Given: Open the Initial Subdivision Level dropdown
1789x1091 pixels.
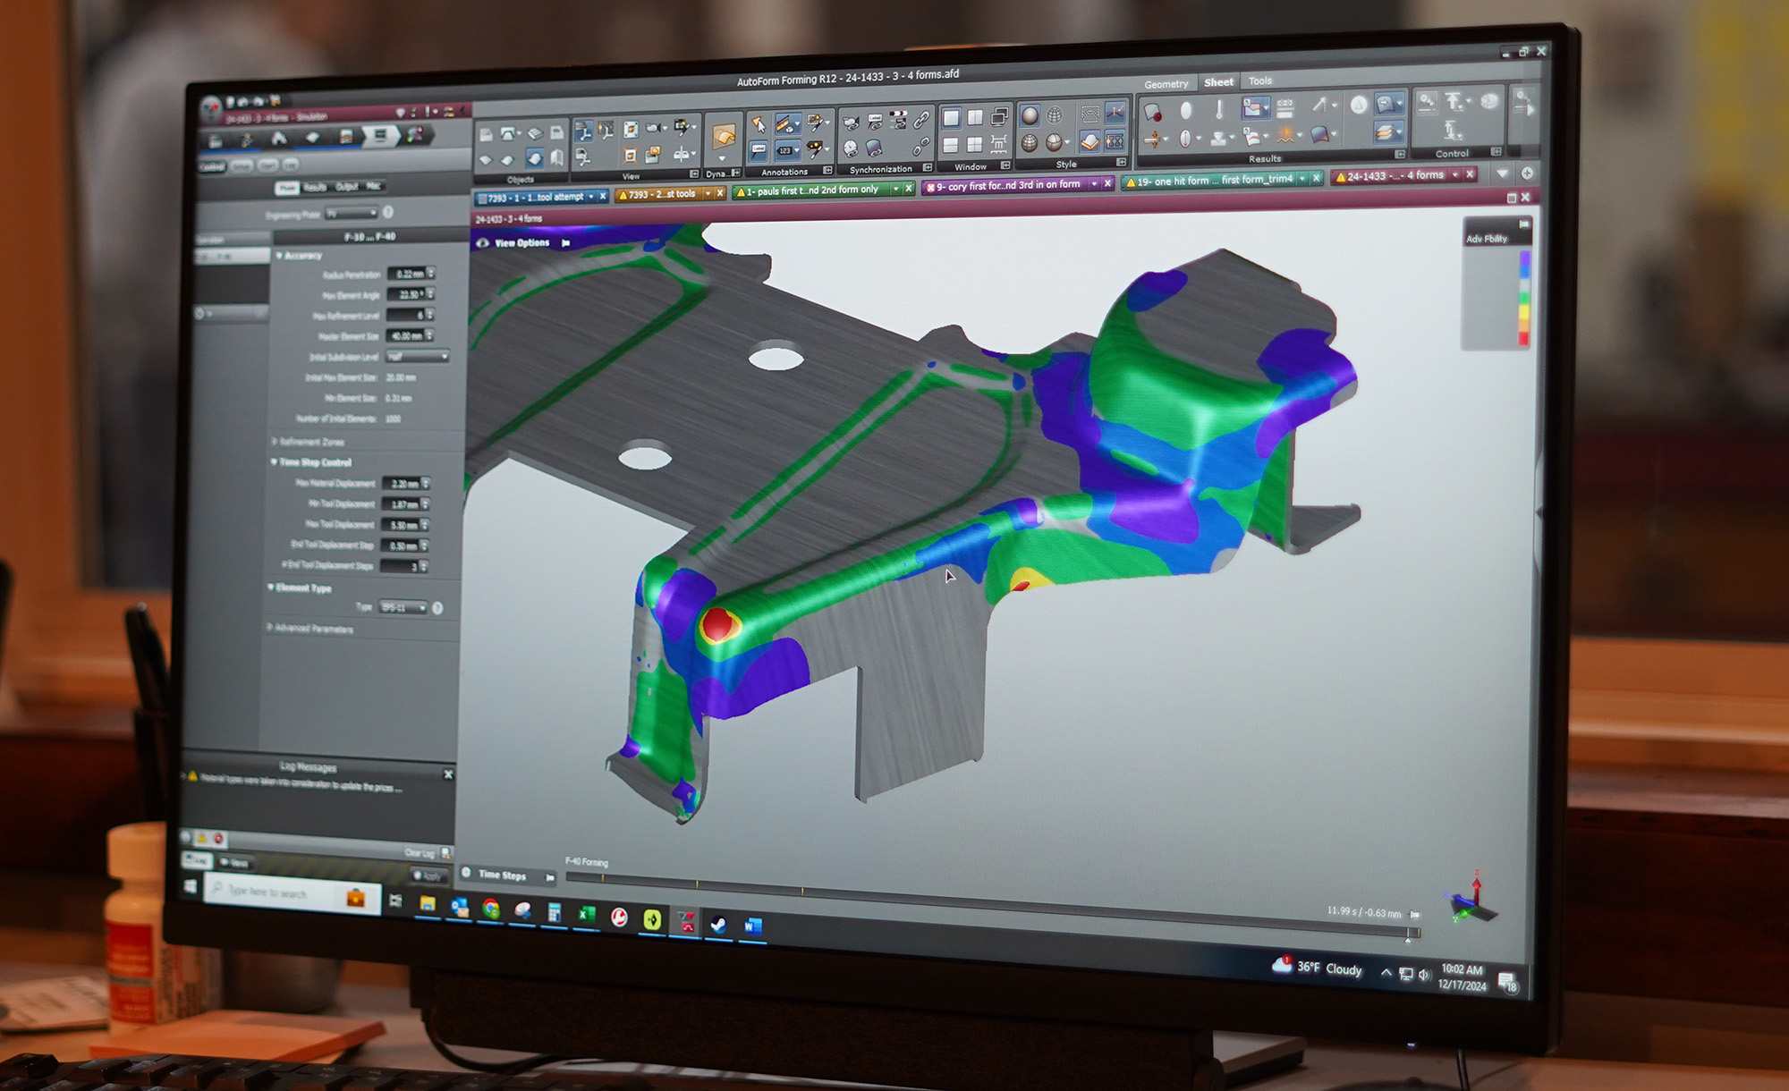Looking at the screenshot, I should 417,357.
